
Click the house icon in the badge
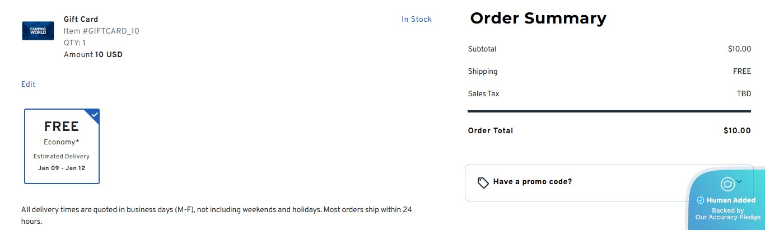[x=727, y=183]
